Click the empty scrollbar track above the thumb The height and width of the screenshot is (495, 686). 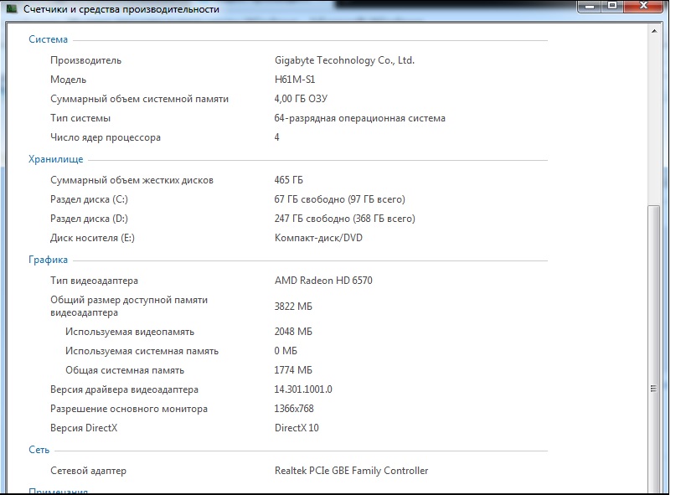(653, 117)
